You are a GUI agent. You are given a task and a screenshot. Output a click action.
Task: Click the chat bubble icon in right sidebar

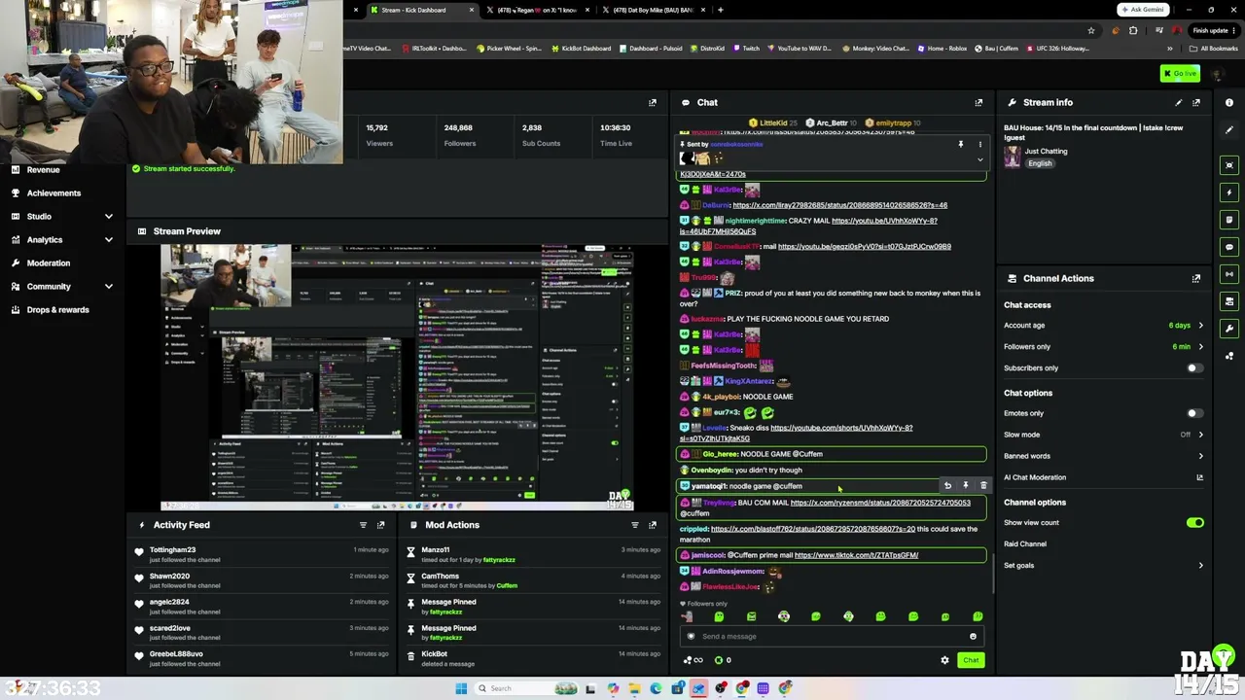[1229, 247]
